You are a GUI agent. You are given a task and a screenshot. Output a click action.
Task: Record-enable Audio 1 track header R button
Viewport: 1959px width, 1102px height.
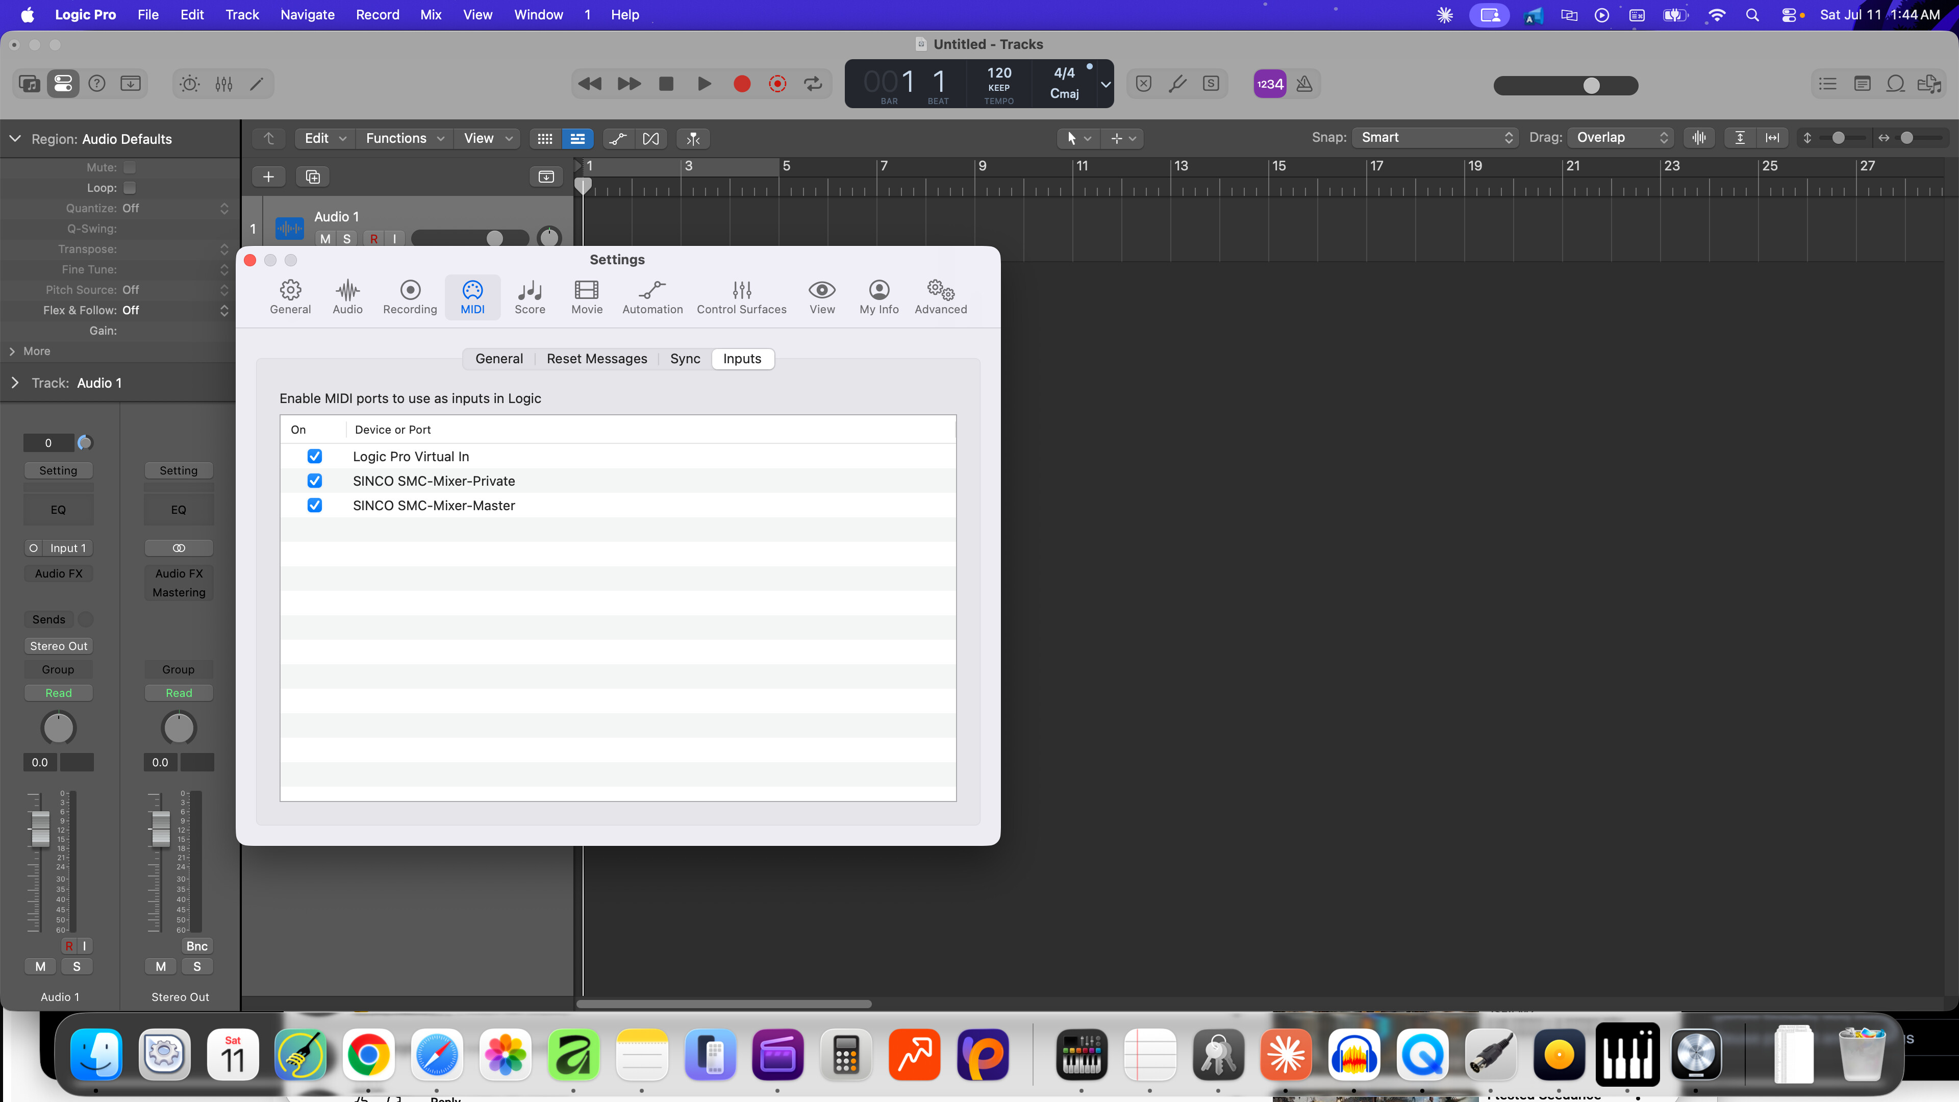point(373,239)
